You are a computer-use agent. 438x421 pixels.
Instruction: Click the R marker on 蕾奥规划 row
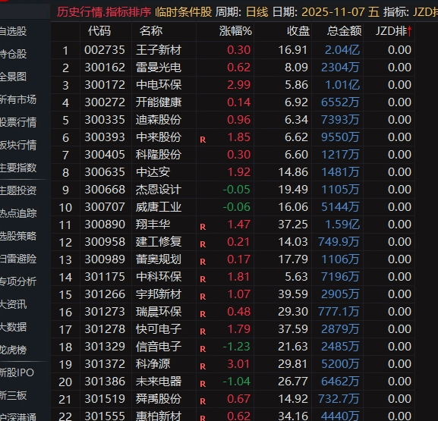203,262
